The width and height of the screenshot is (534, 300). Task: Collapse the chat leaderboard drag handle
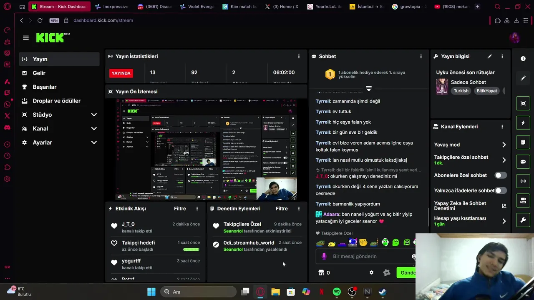369,89
